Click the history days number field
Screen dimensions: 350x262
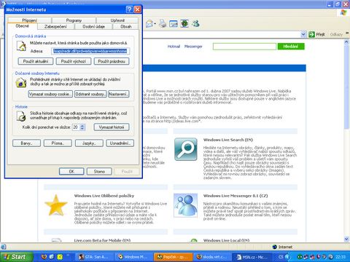click(76, 127)
